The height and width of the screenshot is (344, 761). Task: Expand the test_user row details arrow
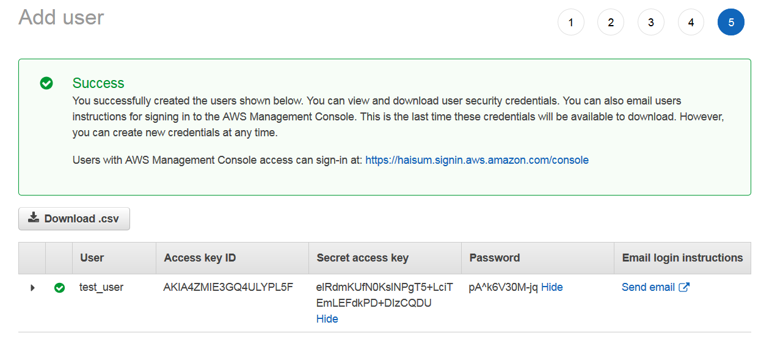tap(32, 288)
